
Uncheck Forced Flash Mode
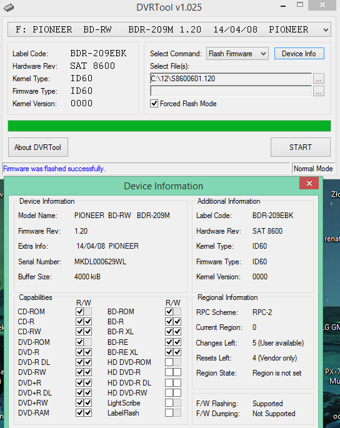click(154, 104)
